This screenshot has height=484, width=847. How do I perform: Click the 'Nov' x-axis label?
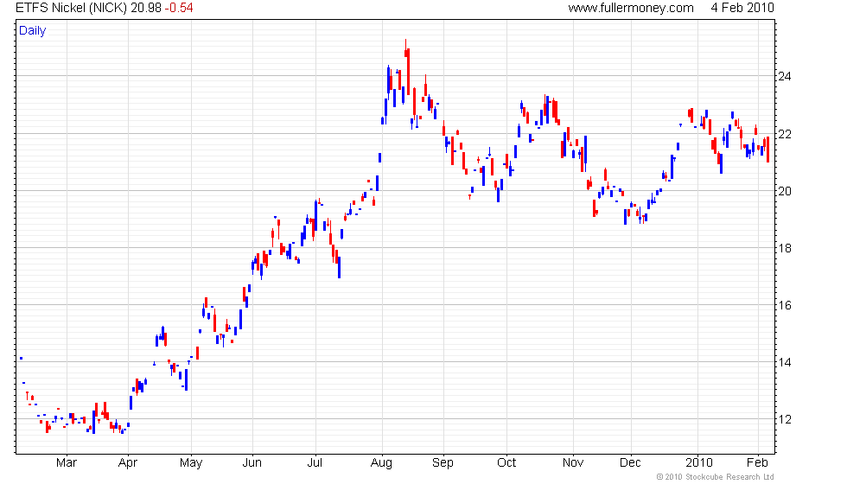572,463
